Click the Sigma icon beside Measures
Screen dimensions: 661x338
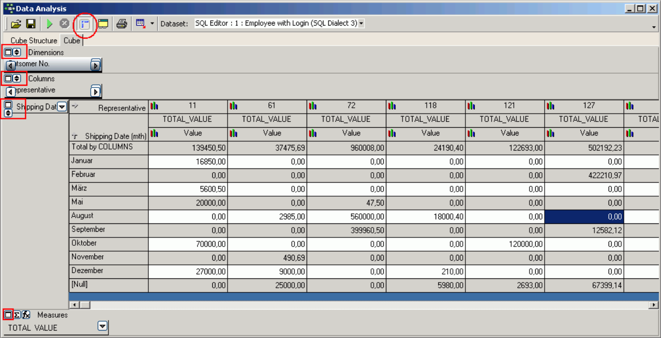(x=17, y=315)
